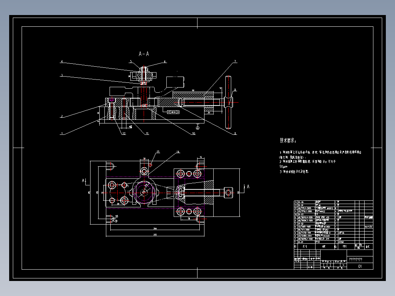Select balloon number 14 in plan view

[178, 152]
